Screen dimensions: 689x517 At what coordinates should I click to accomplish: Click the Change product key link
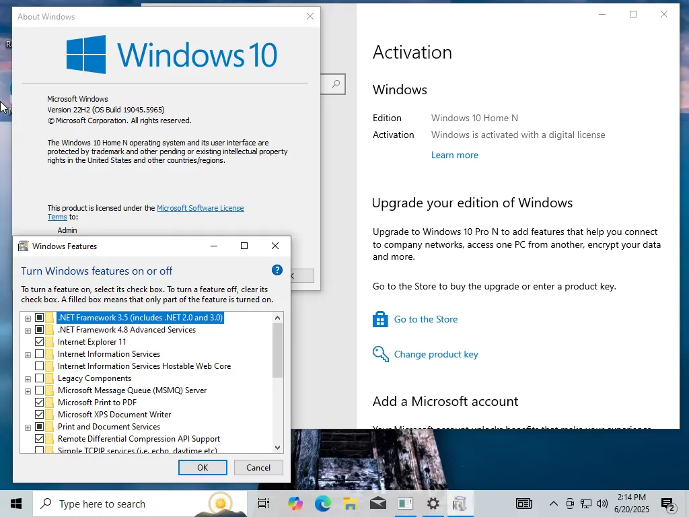pos(436,354)
